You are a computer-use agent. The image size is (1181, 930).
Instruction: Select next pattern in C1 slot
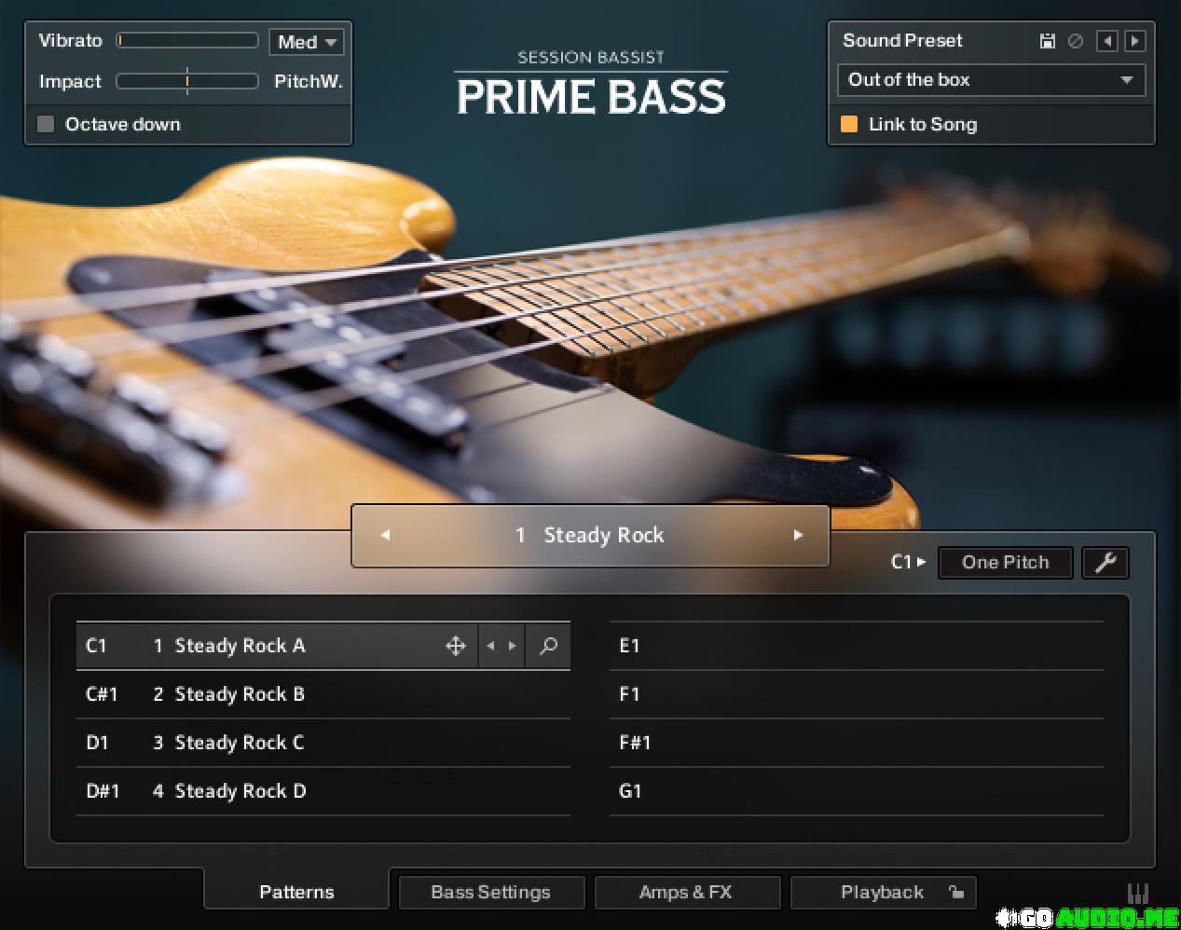point(512,646)
